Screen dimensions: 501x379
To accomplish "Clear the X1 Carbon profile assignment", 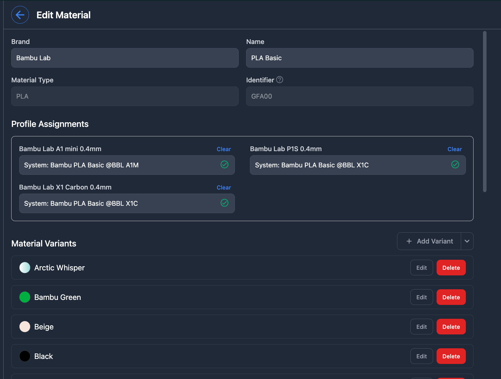I will (224, 187).
